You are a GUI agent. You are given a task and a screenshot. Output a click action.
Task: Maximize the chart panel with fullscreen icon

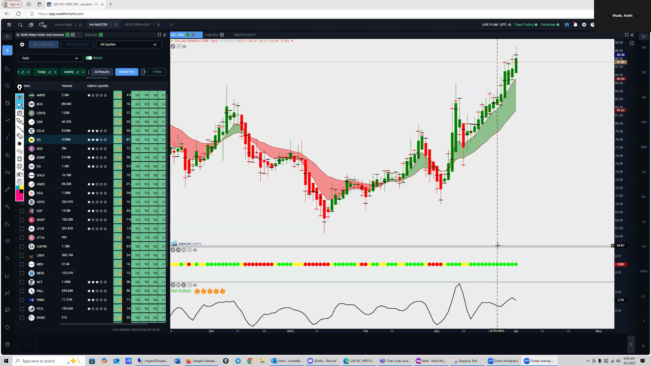tap(627, 35)
